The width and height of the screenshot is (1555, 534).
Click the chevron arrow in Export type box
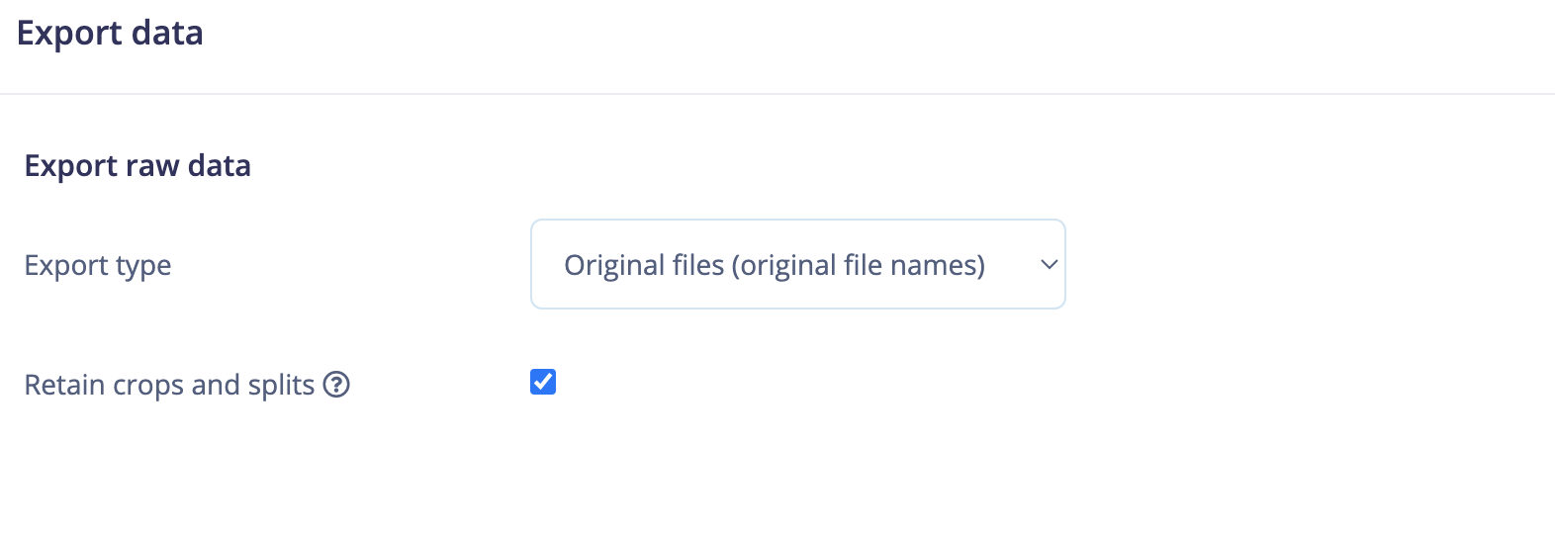pyautogui.click(x=1050, y=264)
